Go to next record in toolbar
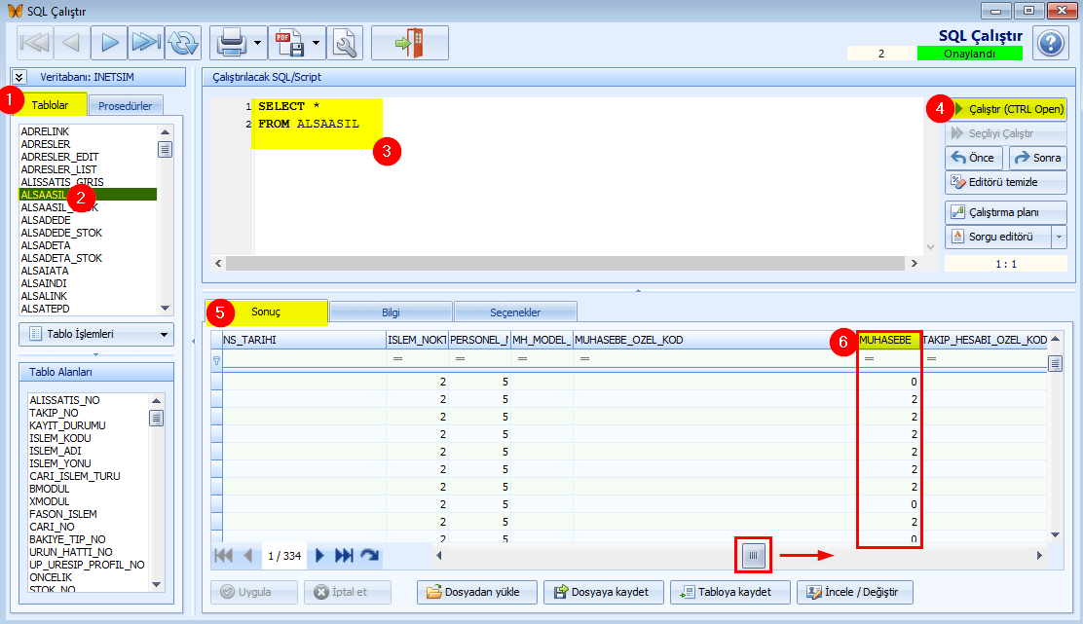The width and height of the screenshot is (1083, 624). [109, 43]
